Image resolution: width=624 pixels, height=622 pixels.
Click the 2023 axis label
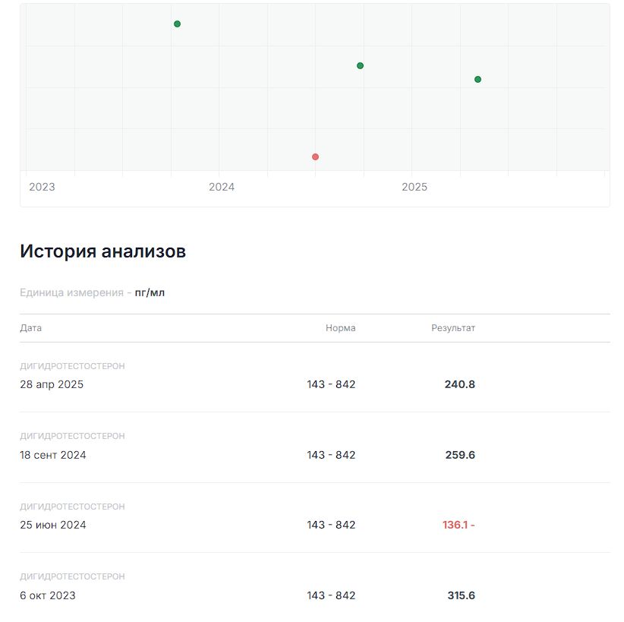pos(42,187)
